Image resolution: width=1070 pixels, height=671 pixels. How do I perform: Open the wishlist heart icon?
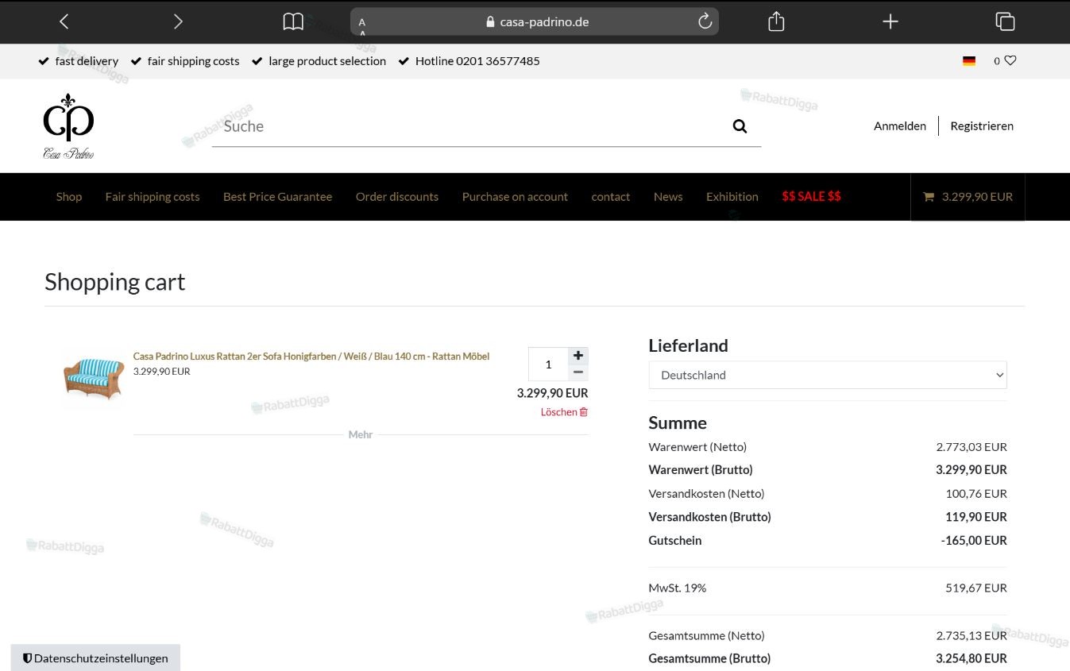1010,60
